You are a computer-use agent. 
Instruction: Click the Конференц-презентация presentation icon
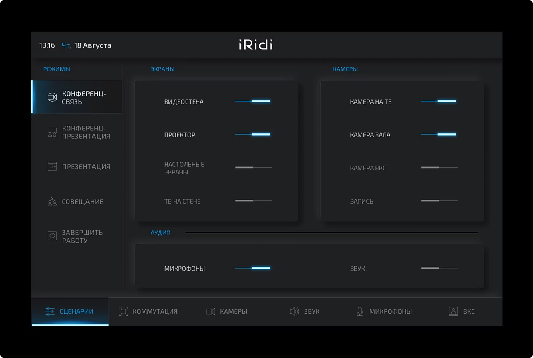(x=52, y=132)
